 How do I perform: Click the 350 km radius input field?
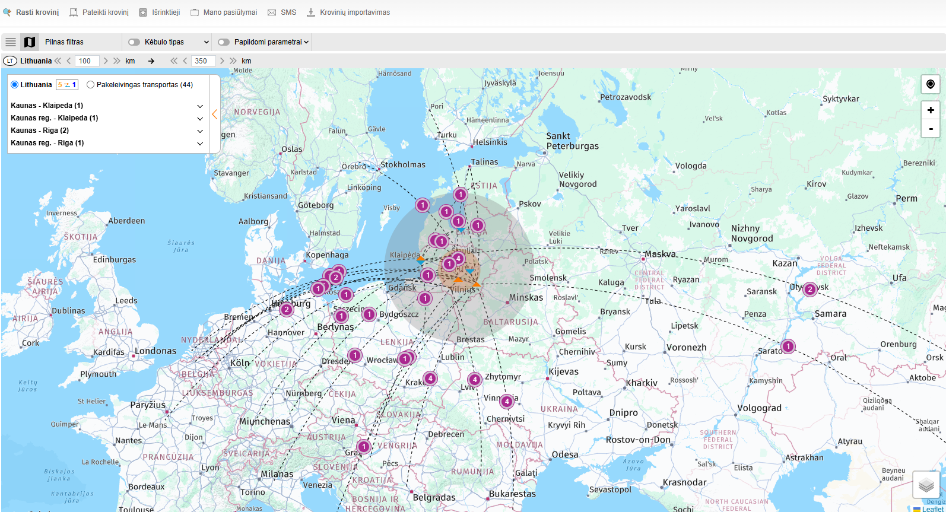click(x=202, y=61)
